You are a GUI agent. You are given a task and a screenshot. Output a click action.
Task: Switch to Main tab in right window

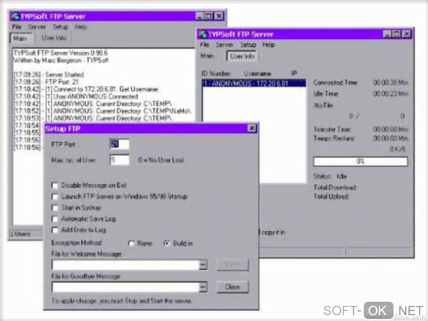click(207, 56)
